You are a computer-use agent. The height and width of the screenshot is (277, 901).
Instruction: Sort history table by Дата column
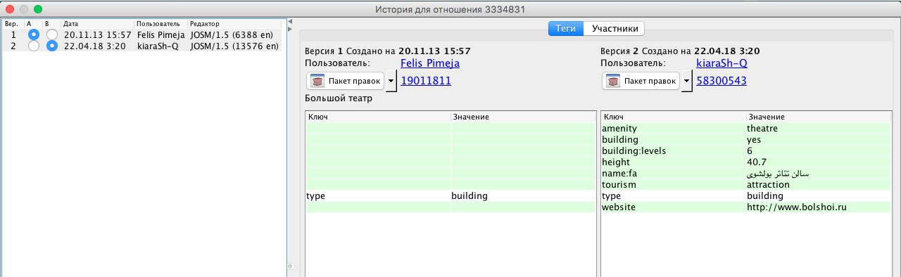[97, 23]
